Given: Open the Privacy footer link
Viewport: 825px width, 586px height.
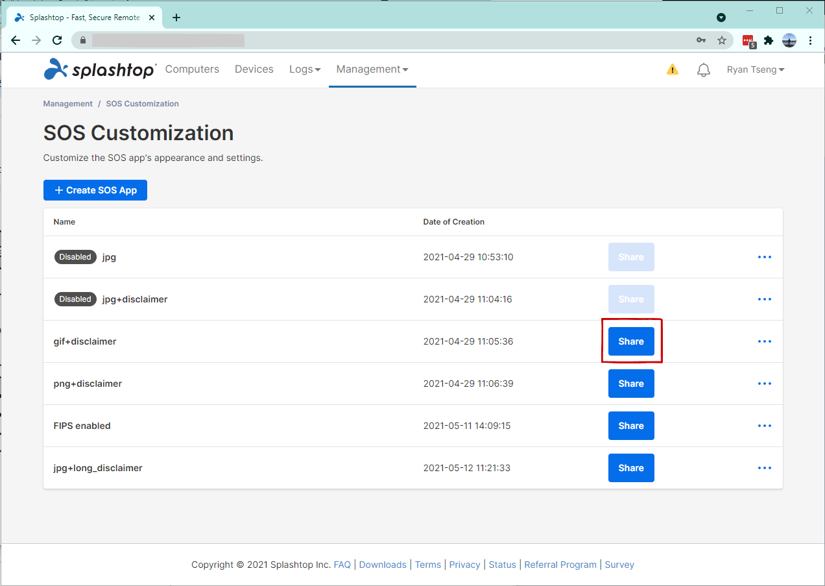Looking at the screenshot, I should 465,565.
